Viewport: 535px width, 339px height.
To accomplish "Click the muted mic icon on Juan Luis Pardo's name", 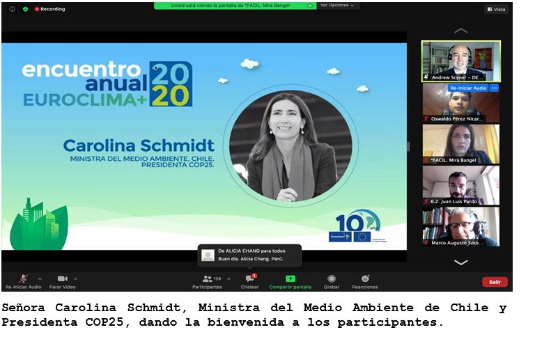I will click(x=426, y=202).
